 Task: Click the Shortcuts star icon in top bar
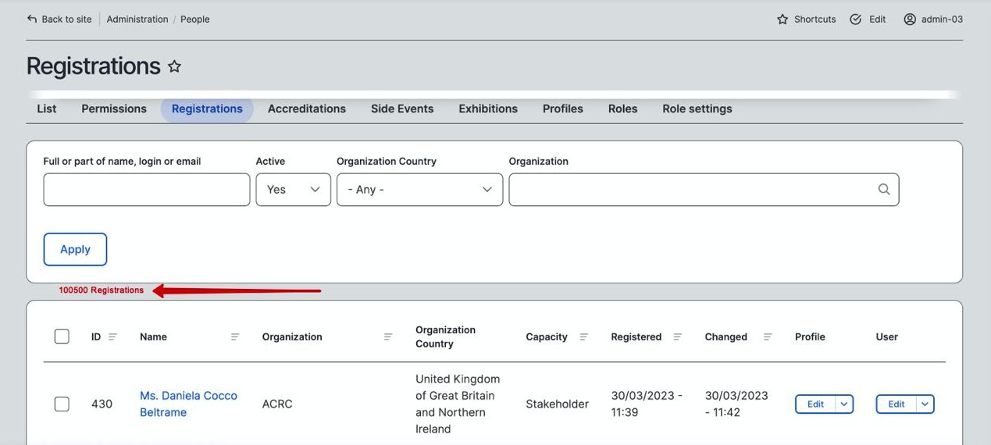tap(782, 19)
